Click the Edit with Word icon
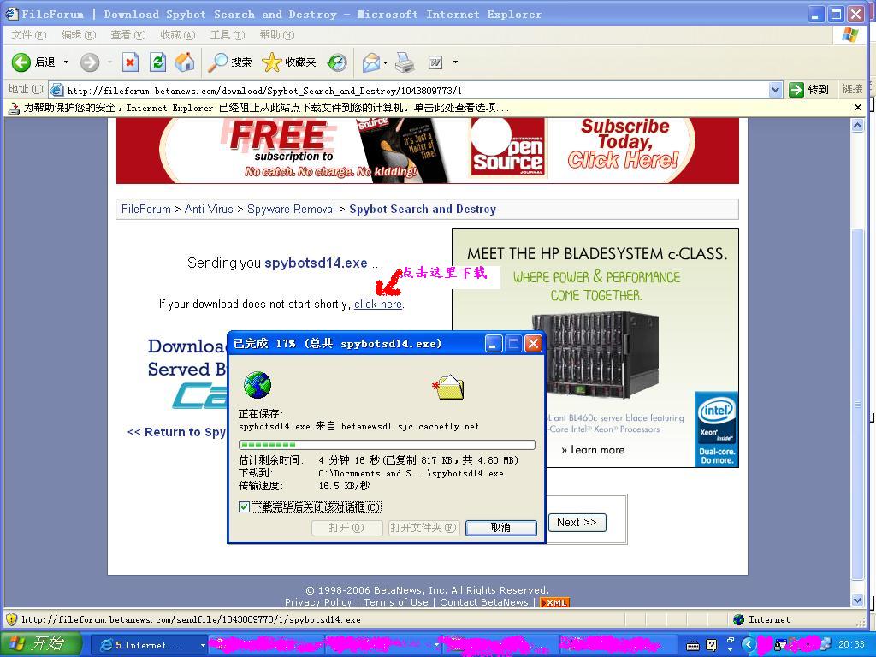876x657 pixels. pos(435,62)
